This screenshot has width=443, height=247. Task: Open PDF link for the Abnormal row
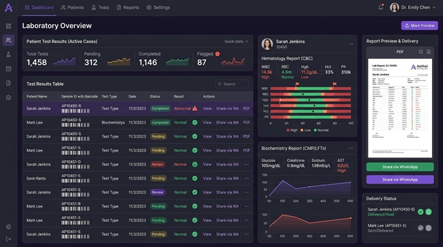tap(247, 109)
